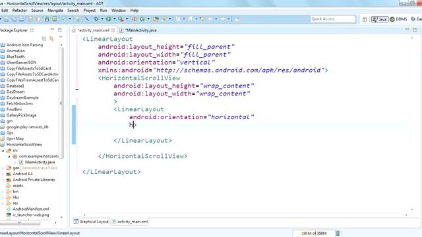Click the Run External Tools icon
This screenshot has width=422, height=237.
(121, 19)
